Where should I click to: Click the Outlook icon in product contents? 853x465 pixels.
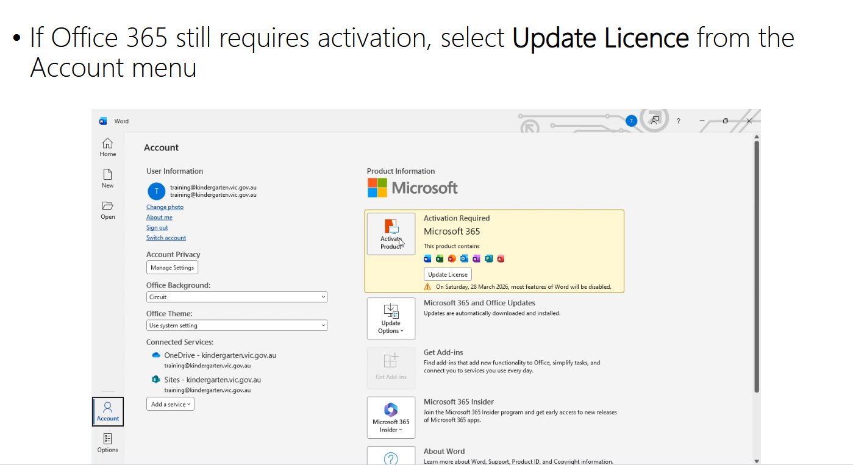coord(464,258)
